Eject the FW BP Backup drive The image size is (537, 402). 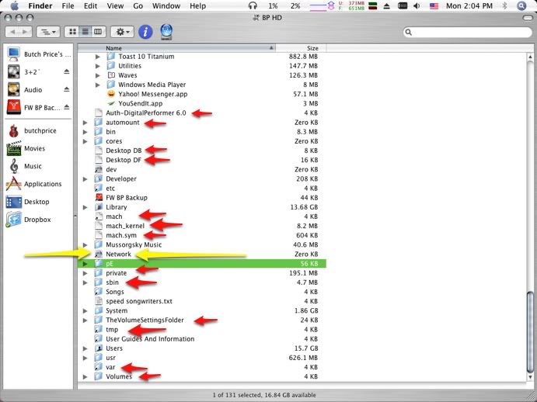[x=66, y=107]
